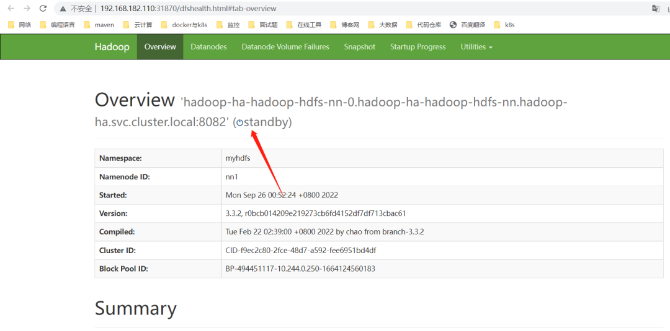Click the translate page icon
Screen dimensions: 670x331
[656, 9]
